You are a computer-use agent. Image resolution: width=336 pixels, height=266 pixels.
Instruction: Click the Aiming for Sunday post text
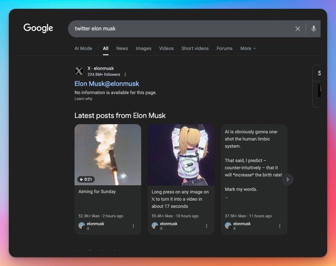pos(97,192)
